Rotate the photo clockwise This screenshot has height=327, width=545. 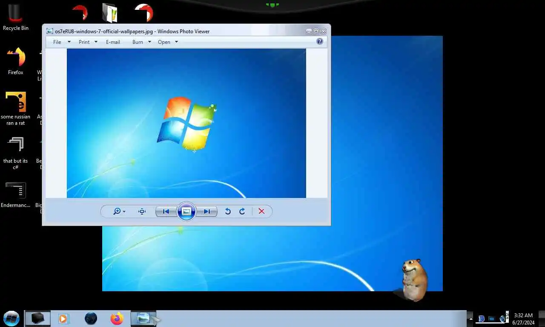pos(242,211)
